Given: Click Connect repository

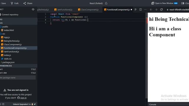Looking at the screenshot, I should click(10, 14).
